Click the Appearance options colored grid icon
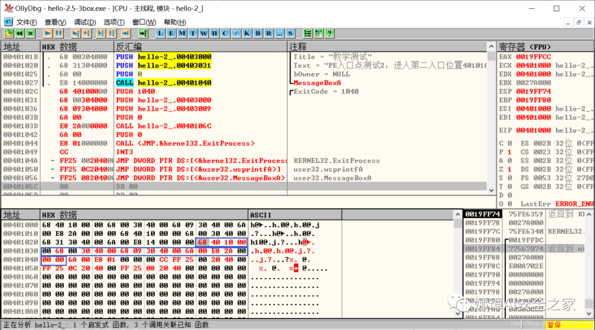The image size is (595, 330). pyautogui.click(x=319, y=34)
